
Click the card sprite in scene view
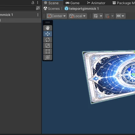(x=109, y=77)
